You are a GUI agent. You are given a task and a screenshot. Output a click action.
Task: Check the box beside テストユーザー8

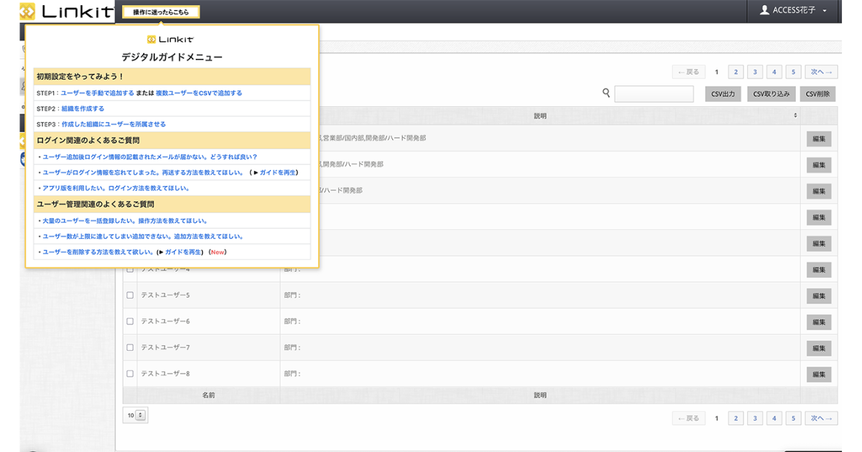(x=130, y=374)
